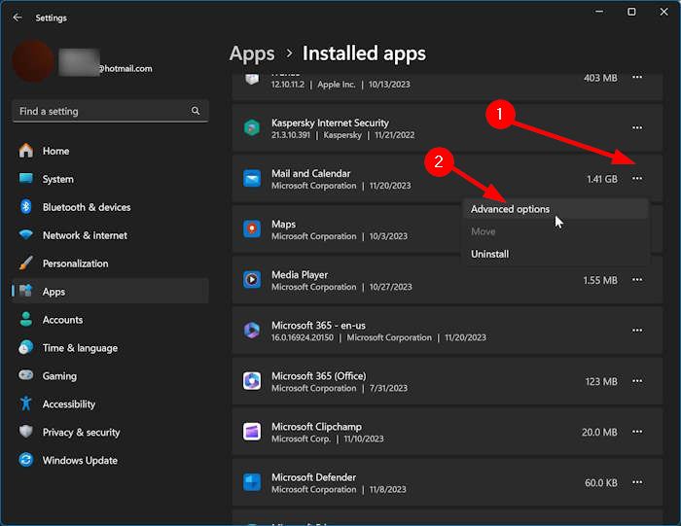Select the Apps category label

[54, 292]
